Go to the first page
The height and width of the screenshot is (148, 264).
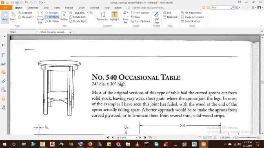coord(108,137)
